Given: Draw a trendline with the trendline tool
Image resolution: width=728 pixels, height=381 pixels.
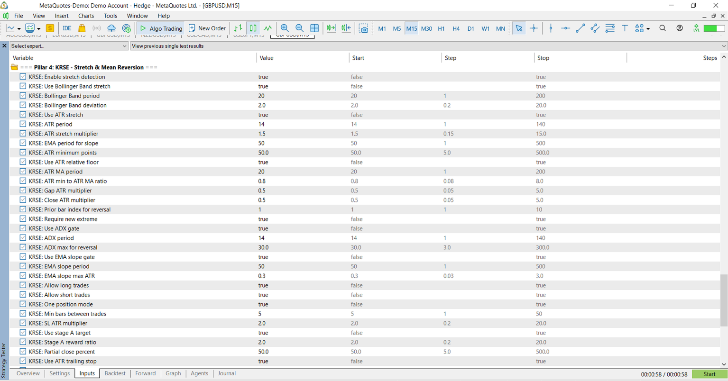Looking at the screenshot, I should coord(580,28).
